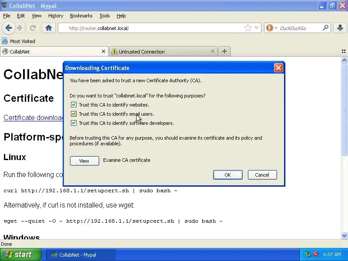Image resolution: width=348 pixels, height=261 pixels.
Task: Switch to the CollabNet tab
Action: click(54, 51)
